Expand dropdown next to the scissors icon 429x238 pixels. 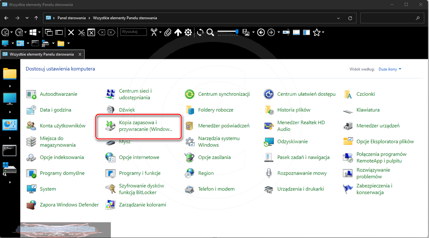point(161,32)
